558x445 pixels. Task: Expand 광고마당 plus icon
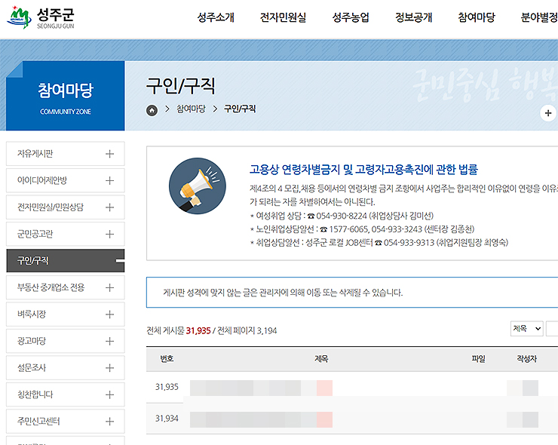(x=109, y=341)
